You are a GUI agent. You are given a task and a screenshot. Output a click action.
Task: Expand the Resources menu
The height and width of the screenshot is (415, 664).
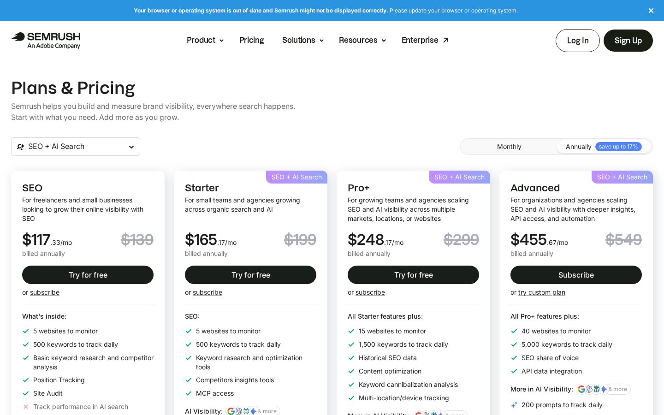coord(362,40)
